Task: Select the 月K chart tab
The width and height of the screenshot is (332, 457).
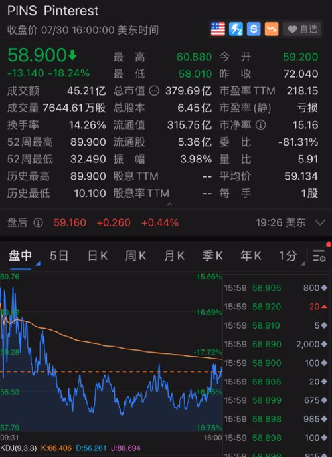Action: [174, 256]
